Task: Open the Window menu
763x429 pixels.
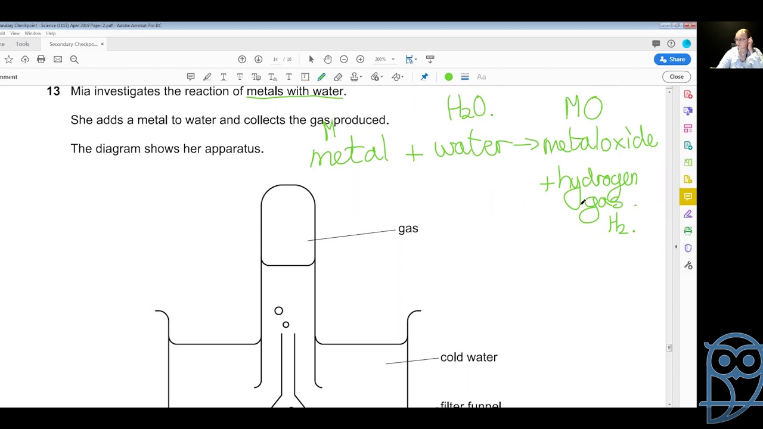Action: [33, 33]
